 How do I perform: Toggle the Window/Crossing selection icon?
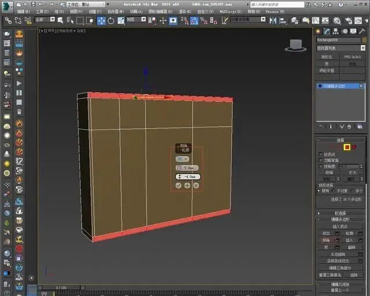pos(90,21)
